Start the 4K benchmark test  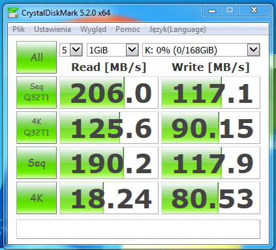37,198
